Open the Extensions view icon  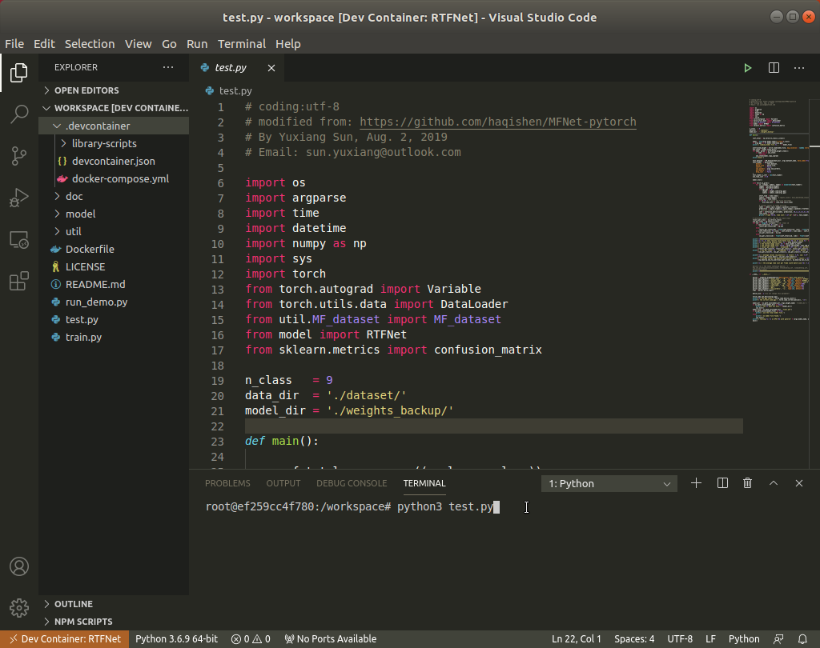(19, 281)
